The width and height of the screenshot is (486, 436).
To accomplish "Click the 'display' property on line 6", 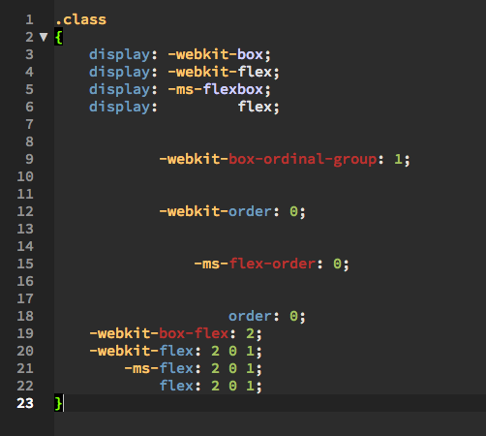I will (x=120, y=107).
